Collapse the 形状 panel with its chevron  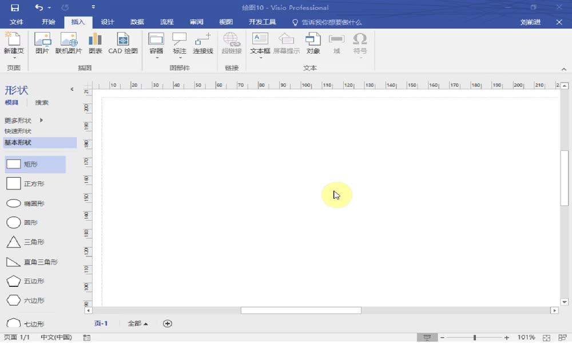pos(71,89)
